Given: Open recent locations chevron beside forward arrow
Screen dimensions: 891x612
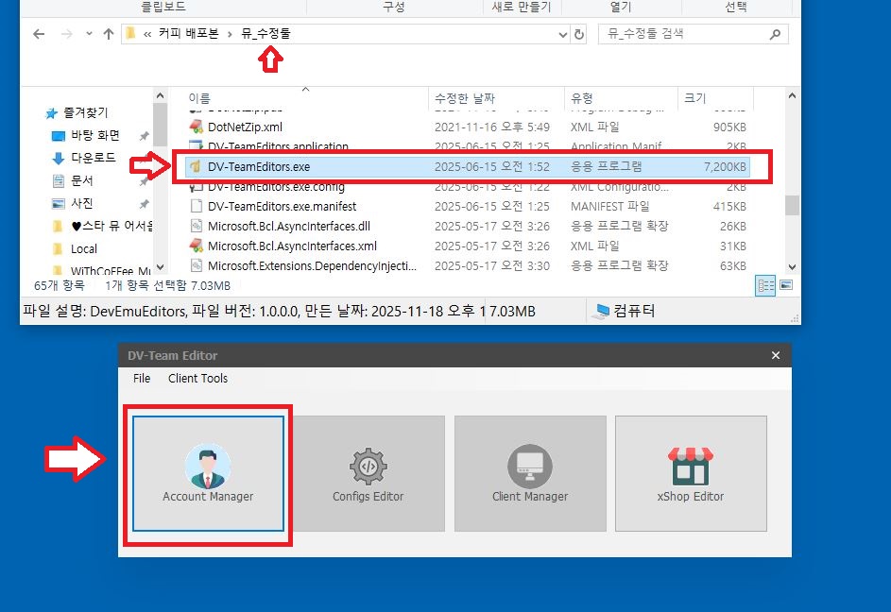Looking at the screenshot, I should 89,34.
